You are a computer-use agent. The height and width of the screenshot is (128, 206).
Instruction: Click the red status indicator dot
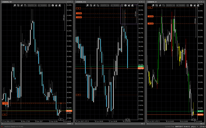tap(2, 127)
